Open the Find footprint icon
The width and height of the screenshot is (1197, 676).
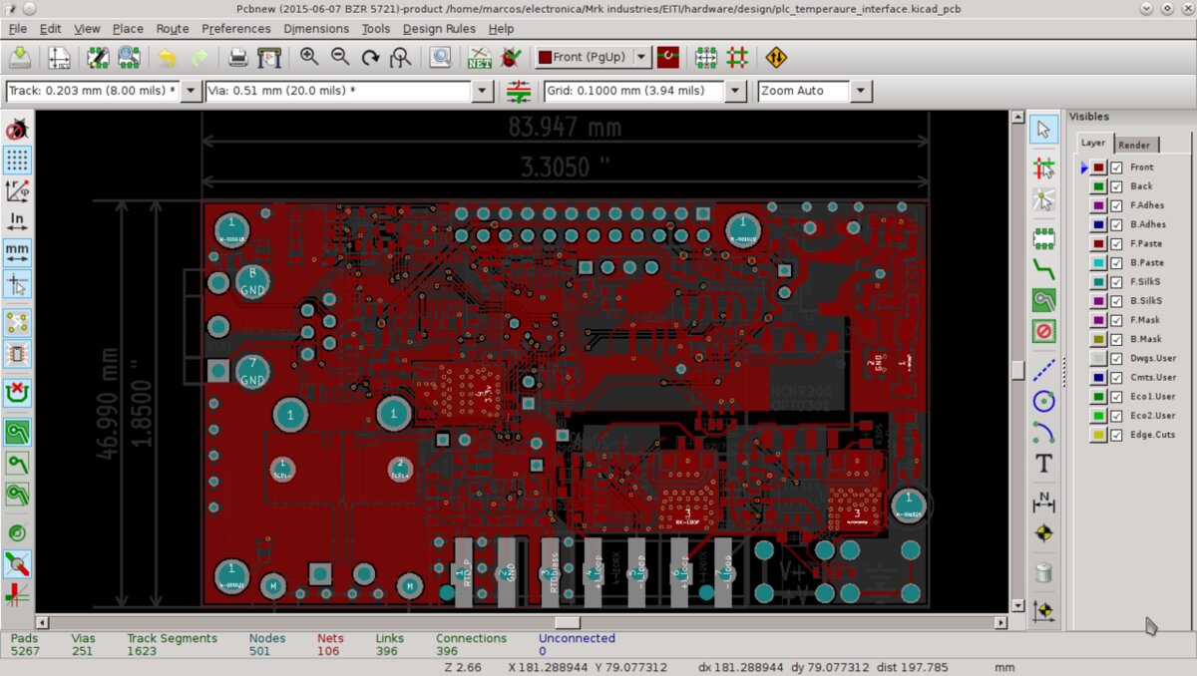(x=440, y=57)
